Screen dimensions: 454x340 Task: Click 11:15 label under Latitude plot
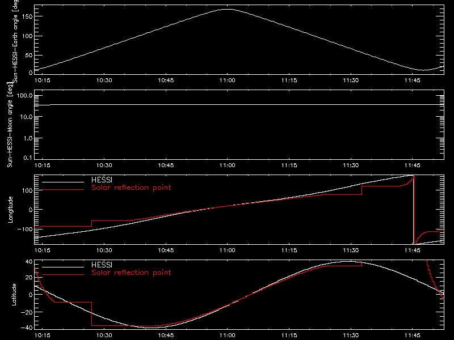click(289, 335)
